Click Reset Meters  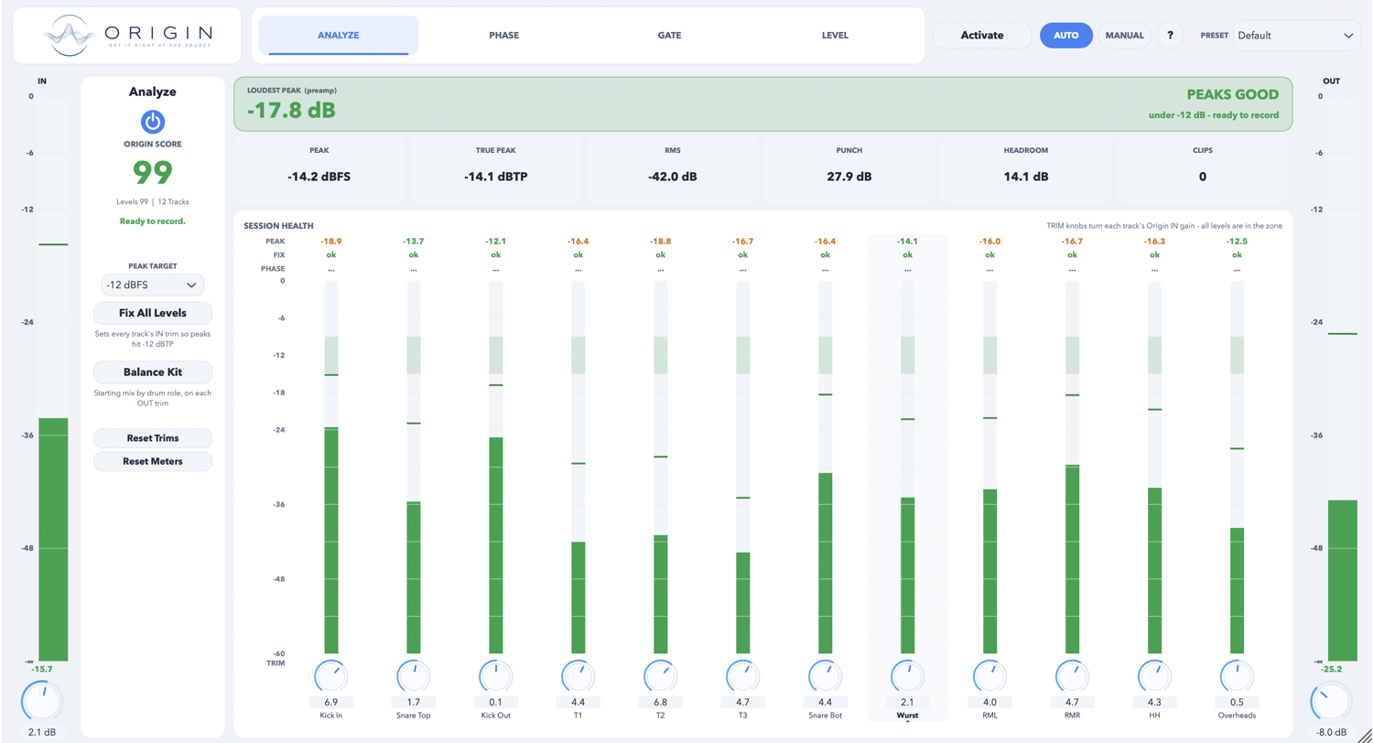(153, 461)
